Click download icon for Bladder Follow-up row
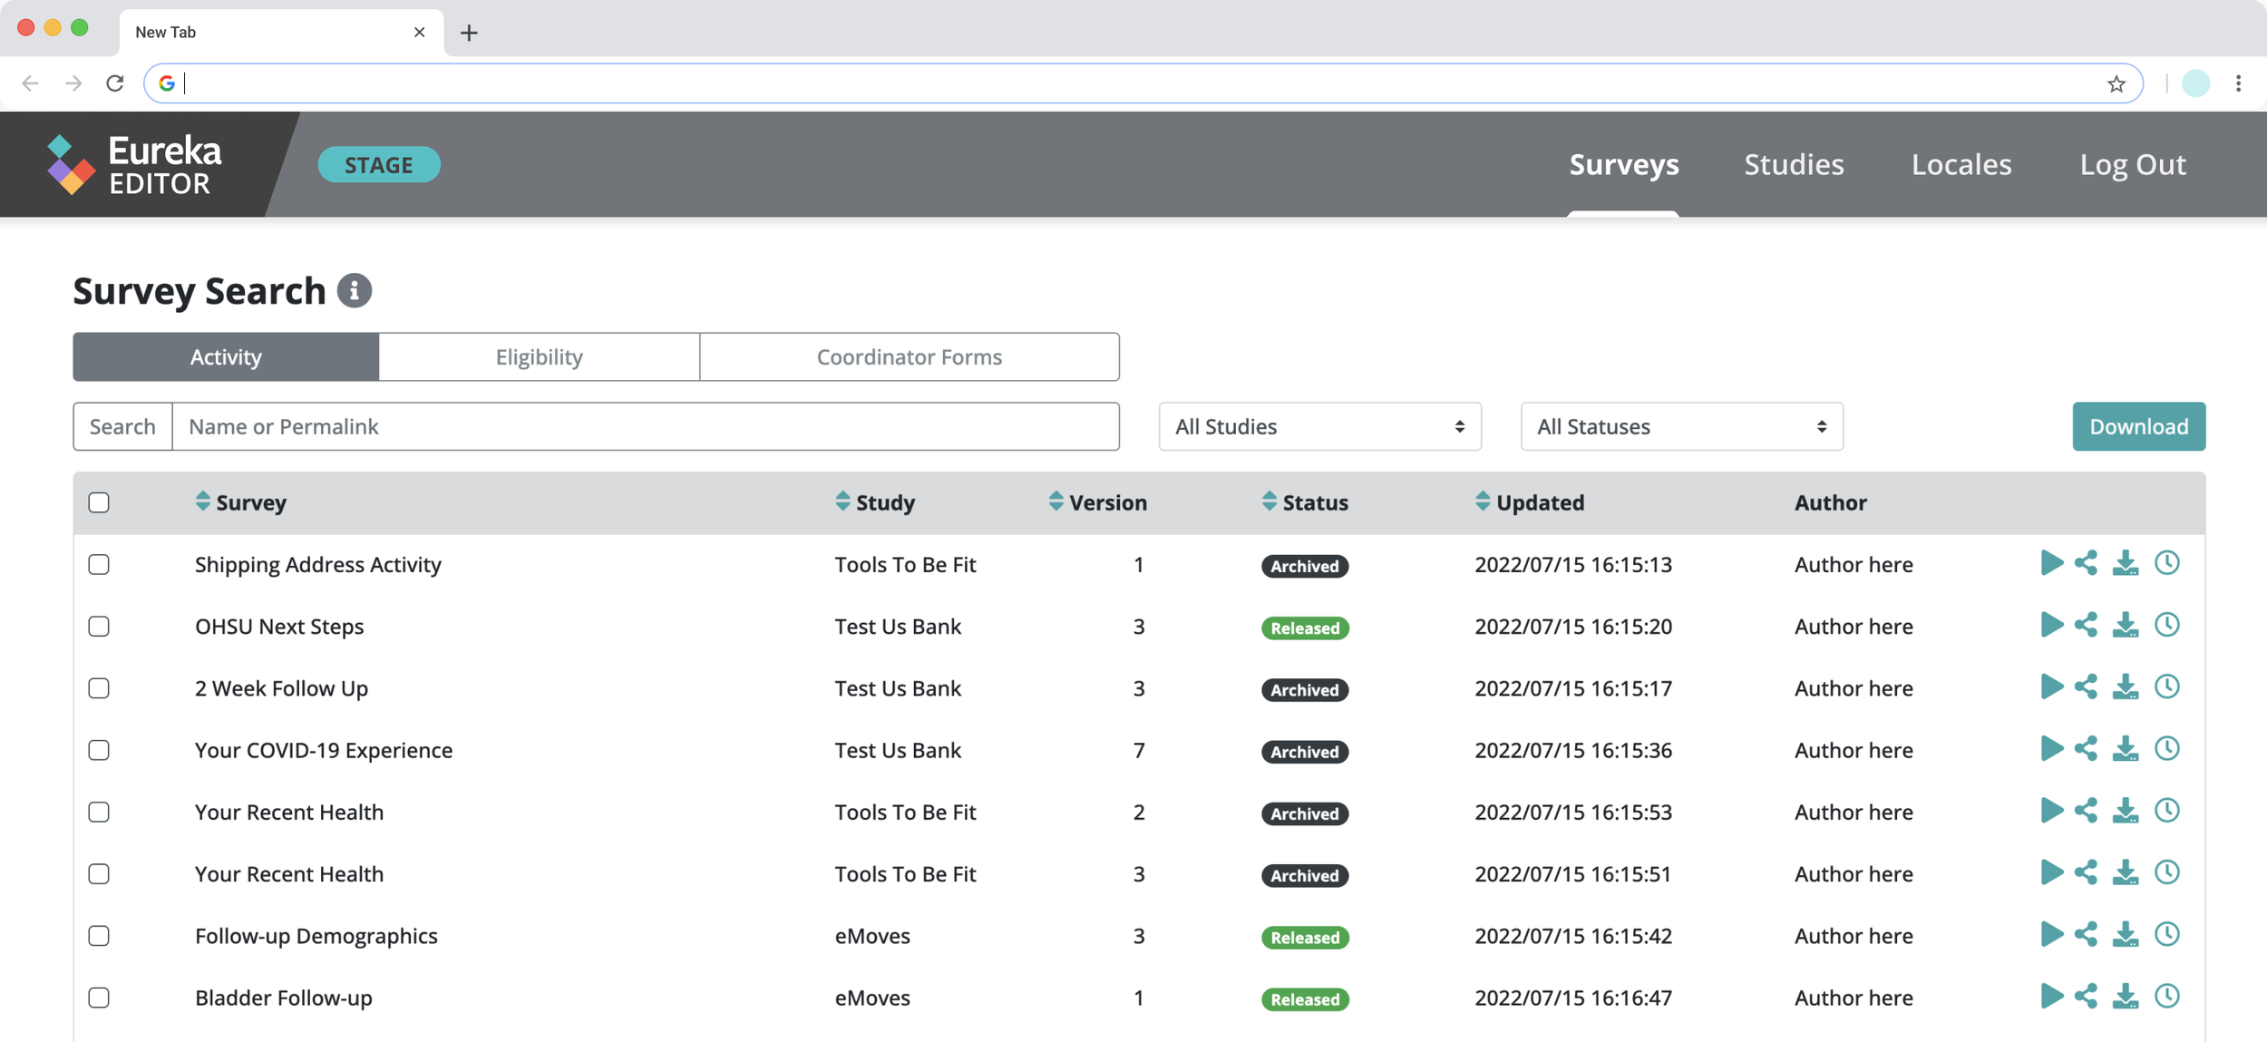 pyautogui.click(x=2126, y=997)
